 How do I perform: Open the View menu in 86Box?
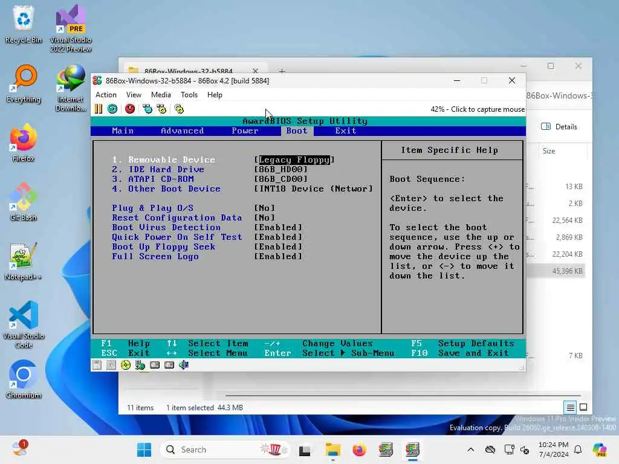[134, 95]
